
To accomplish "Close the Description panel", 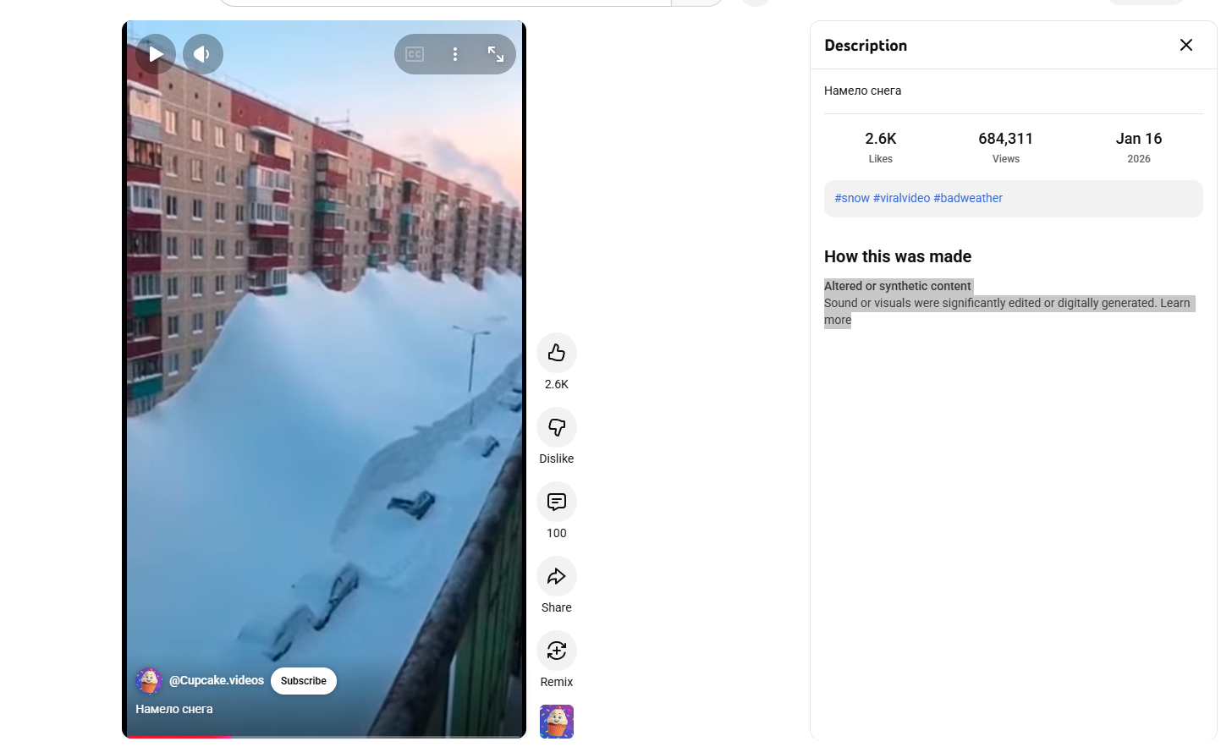I will pos(1185,45).
